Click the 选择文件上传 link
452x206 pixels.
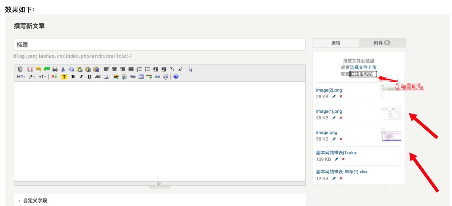coord(363,67)
